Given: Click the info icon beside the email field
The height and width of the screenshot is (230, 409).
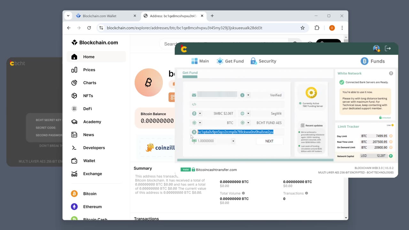Looking at the screenshot, I should click(242, 95).
